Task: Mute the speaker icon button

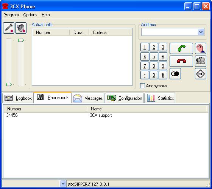Action: point(21,28)
